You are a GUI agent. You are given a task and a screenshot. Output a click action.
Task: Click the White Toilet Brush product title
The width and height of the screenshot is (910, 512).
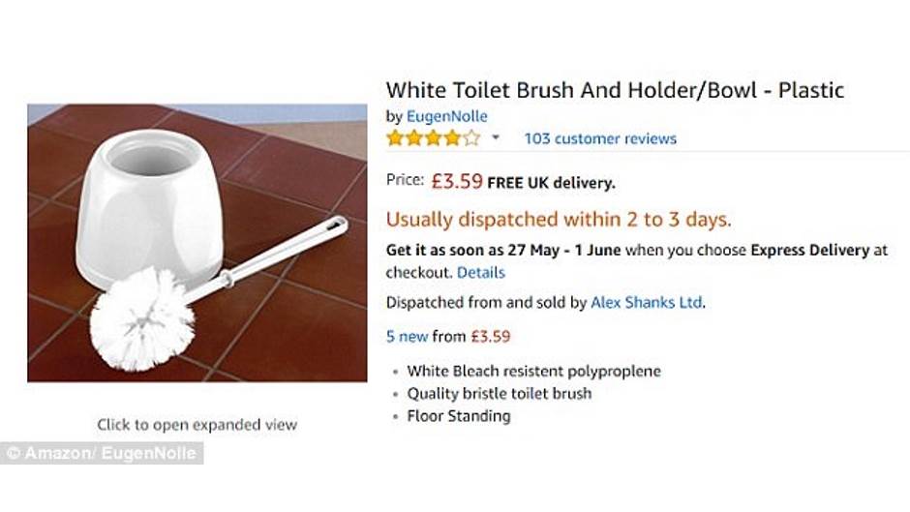coord(615,90)
